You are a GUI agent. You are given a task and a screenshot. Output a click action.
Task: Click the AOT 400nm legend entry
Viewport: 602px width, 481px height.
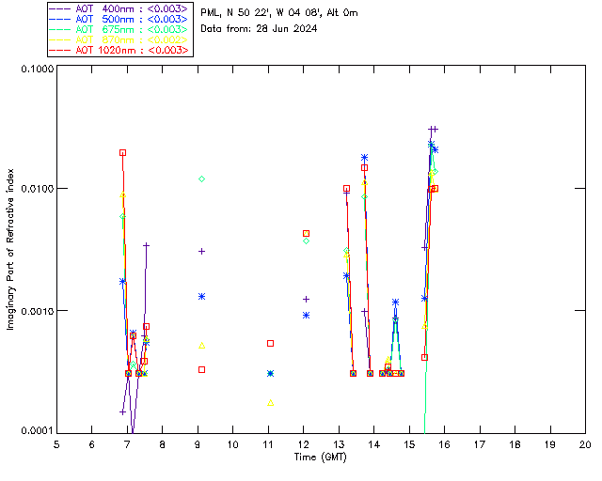pyautogui.click(x=119, y=8)
